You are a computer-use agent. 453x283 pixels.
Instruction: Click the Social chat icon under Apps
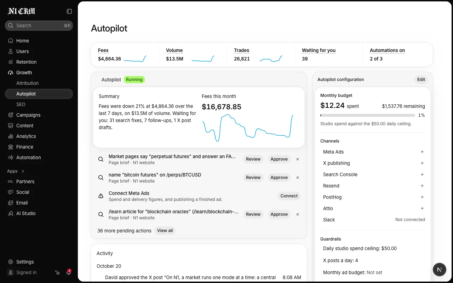(x=11, y=192)
